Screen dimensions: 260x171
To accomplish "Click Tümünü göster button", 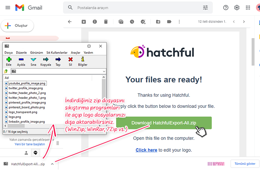I will tap(245, 164).
